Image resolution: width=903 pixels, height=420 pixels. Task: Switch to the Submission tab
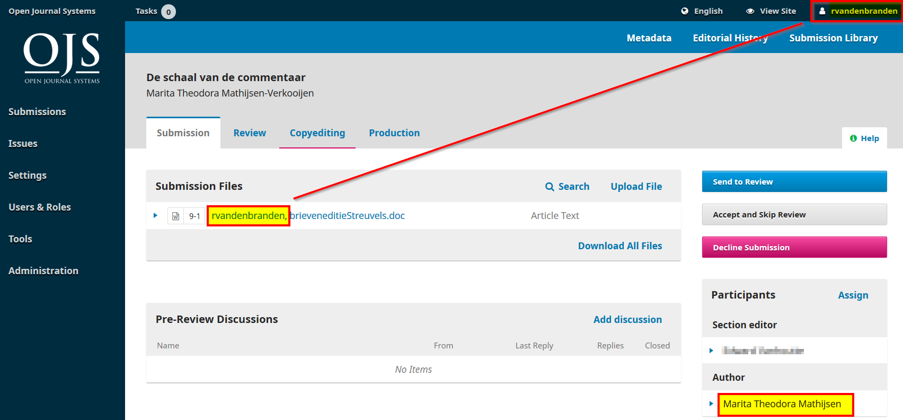pos(183,133)
